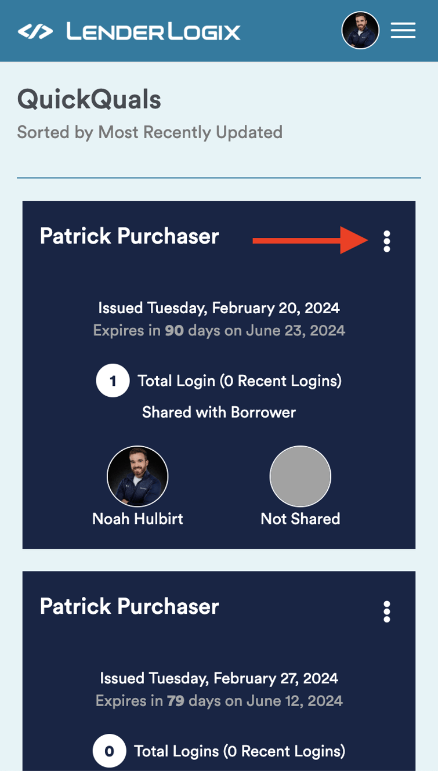Click the Shared with Borrower label
This screenshot has width=438, height=771.
pyautogui.click(x=219, y=412)
